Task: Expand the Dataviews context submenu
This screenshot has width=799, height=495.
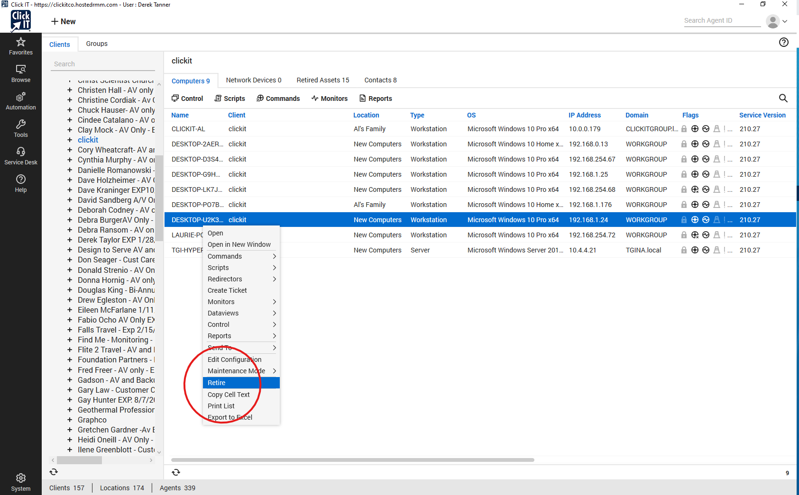Action: (x=241, y=313)
